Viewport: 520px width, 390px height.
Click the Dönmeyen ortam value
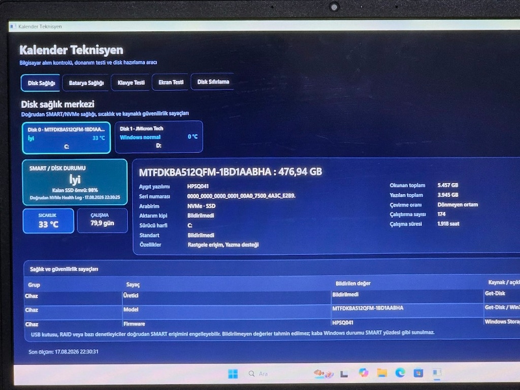point(458,204)
